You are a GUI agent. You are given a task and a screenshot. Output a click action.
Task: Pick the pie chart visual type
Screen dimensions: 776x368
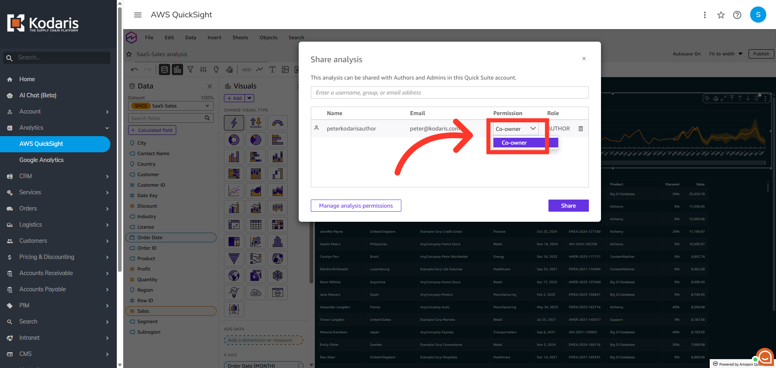point(256,140)
